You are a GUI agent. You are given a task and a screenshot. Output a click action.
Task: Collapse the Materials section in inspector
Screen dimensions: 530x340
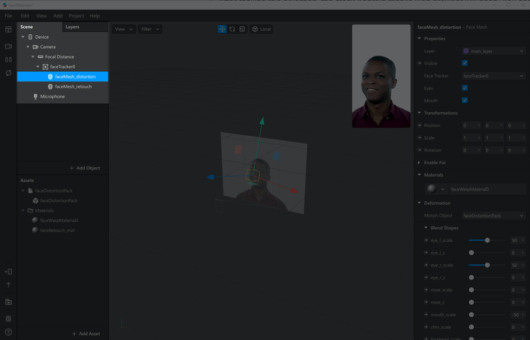[419, 174]
